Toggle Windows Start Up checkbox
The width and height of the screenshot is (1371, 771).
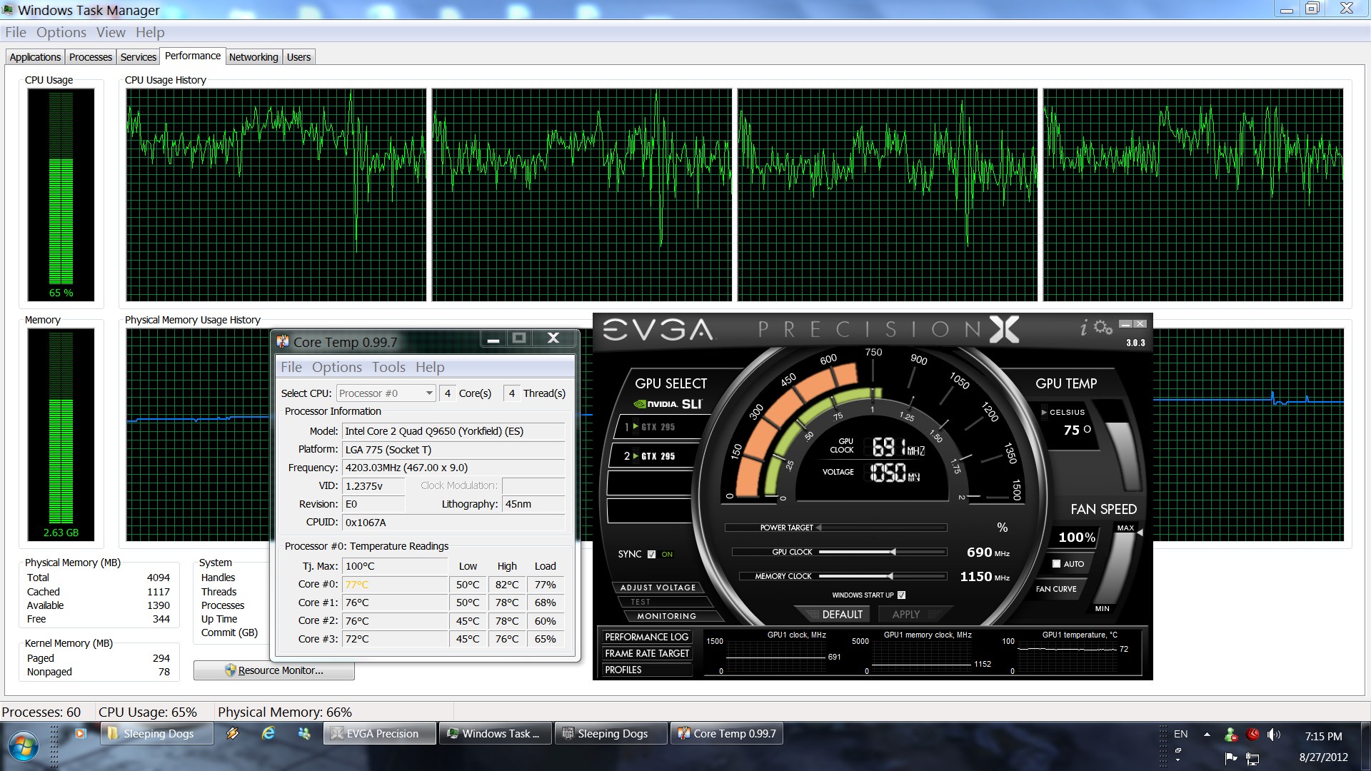click(x=901, y=595)
